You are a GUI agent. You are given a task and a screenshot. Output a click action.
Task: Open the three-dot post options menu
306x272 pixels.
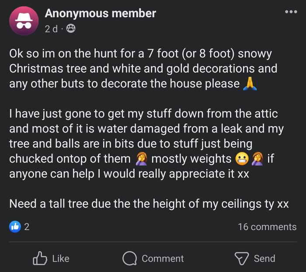290,12
